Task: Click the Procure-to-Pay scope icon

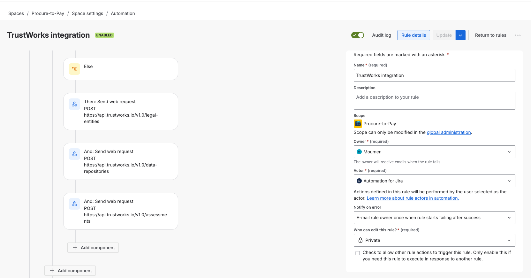Action: (x=358, y=124)
